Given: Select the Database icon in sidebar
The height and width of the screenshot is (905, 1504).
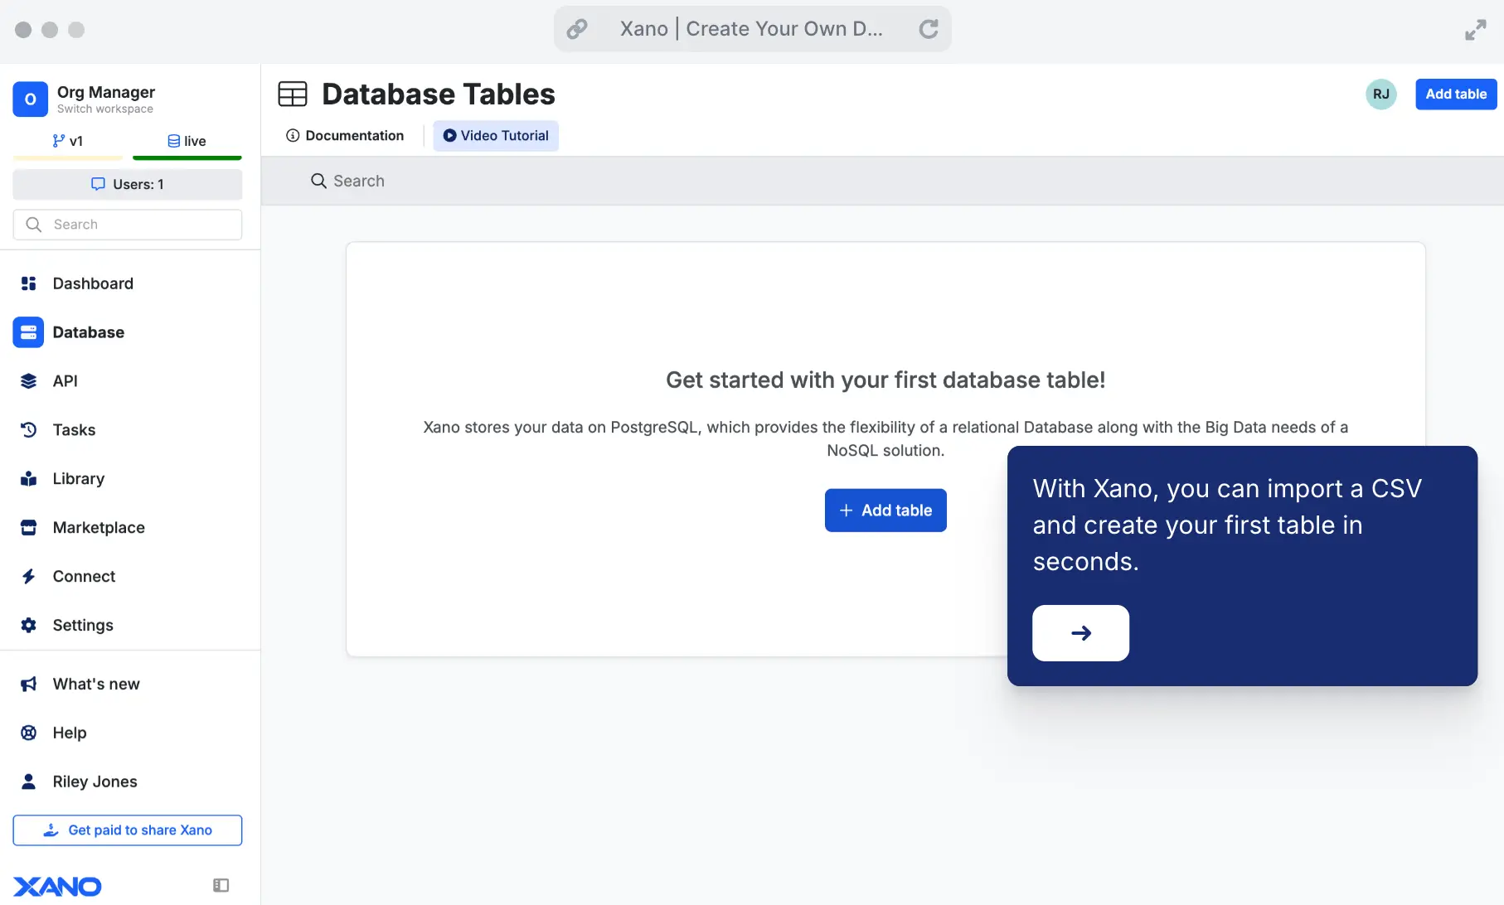Looking at the screenshot, I should click(x=28, y=332).
